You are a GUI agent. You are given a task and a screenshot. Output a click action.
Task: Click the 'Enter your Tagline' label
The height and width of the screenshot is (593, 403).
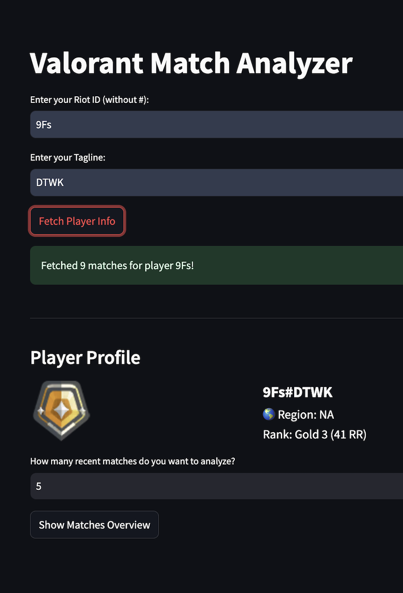click(68, 158)
